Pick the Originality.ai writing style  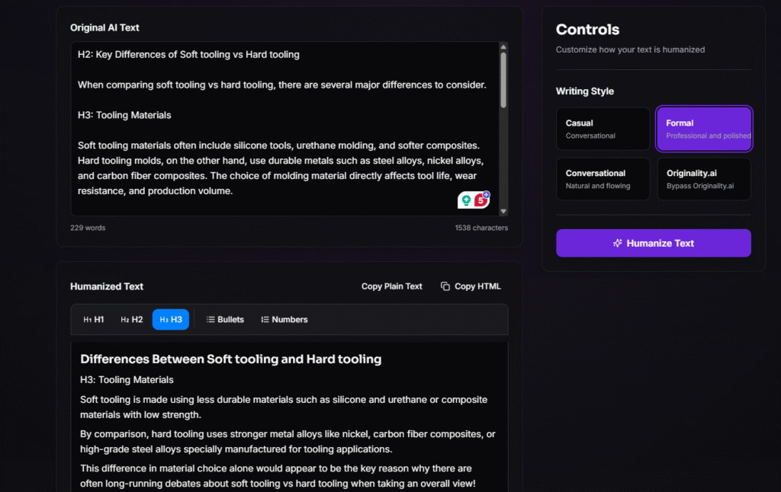[704, 179]
